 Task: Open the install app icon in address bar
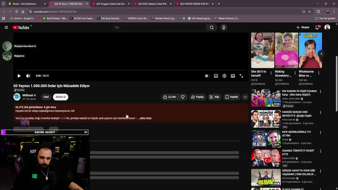click(x=304, y=12)
